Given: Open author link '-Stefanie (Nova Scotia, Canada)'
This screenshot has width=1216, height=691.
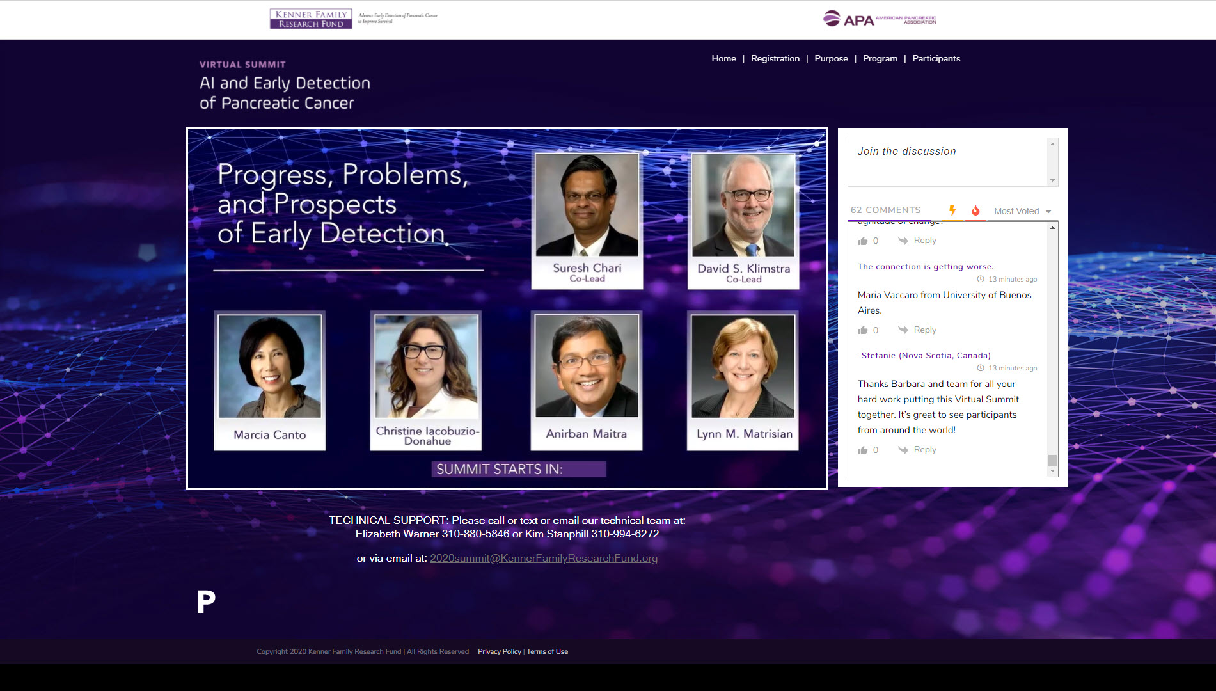Looking at the screenshot, I should (x=924, y=355).
